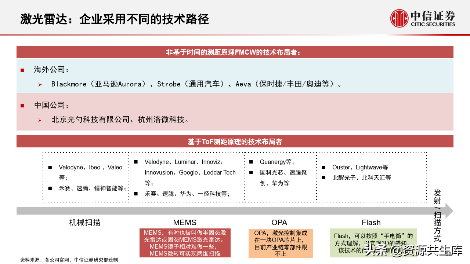Click the orange OPA description box

281,243
